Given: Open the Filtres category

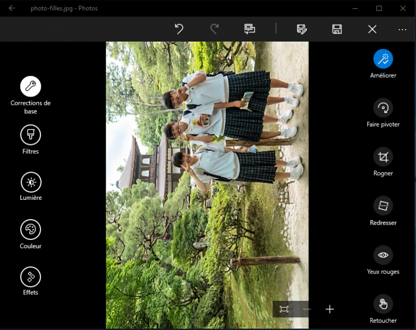Looking at the screenshot, I should (31, 135).
